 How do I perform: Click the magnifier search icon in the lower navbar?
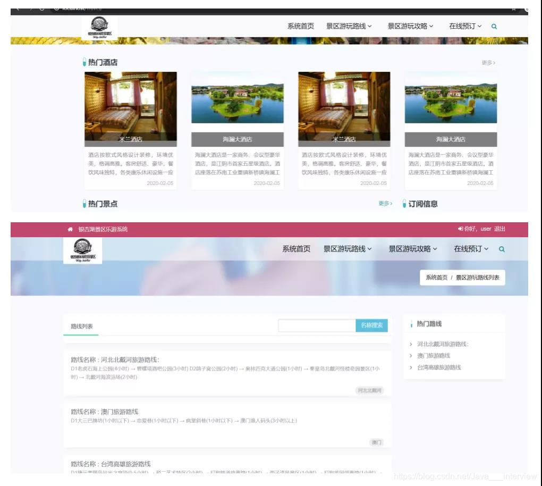[x=501, y=248]
